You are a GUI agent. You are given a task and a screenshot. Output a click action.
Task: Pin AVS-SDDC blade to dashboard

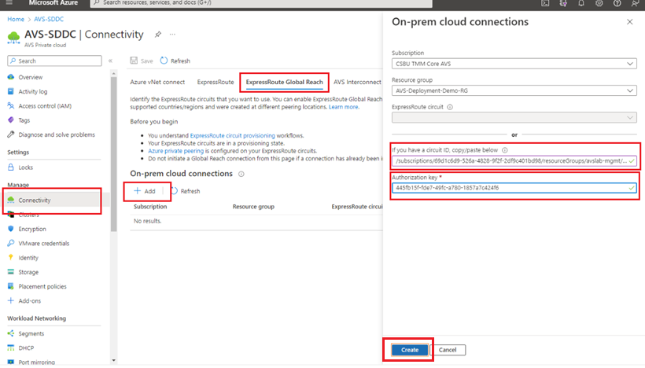pyautogui.click(x=158, y=35)
